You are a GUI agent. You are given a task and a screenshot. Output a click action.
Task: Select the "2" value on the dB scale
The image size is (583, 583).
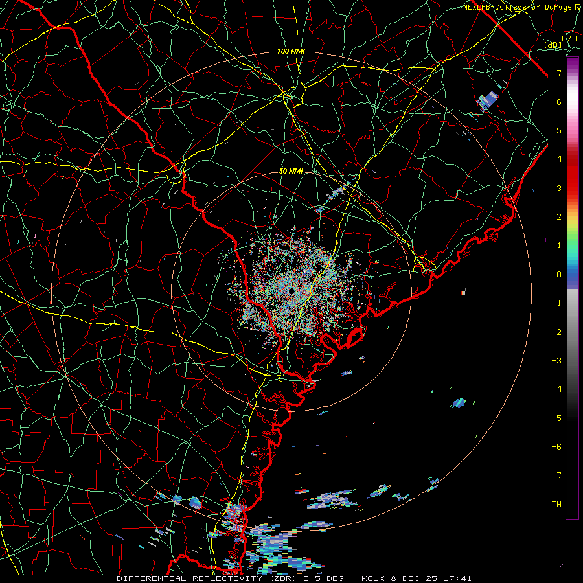point(559,217)
